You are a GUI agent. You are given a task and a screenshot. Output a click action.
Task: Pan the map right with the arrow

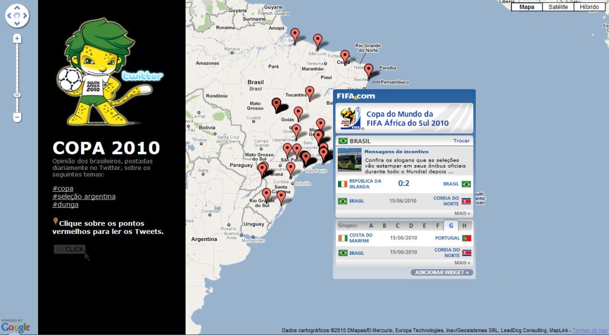point(25,15)
